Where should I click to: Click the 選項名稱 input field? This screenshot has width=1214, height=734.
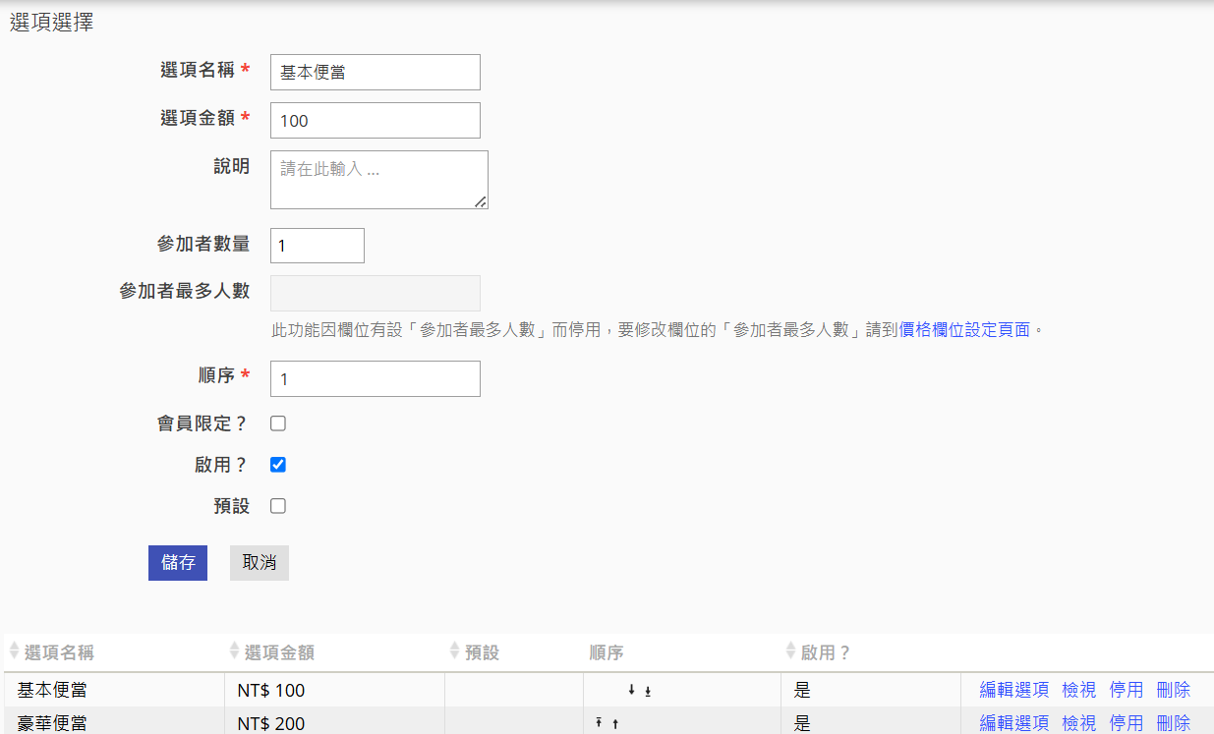[x=376, y=72]
